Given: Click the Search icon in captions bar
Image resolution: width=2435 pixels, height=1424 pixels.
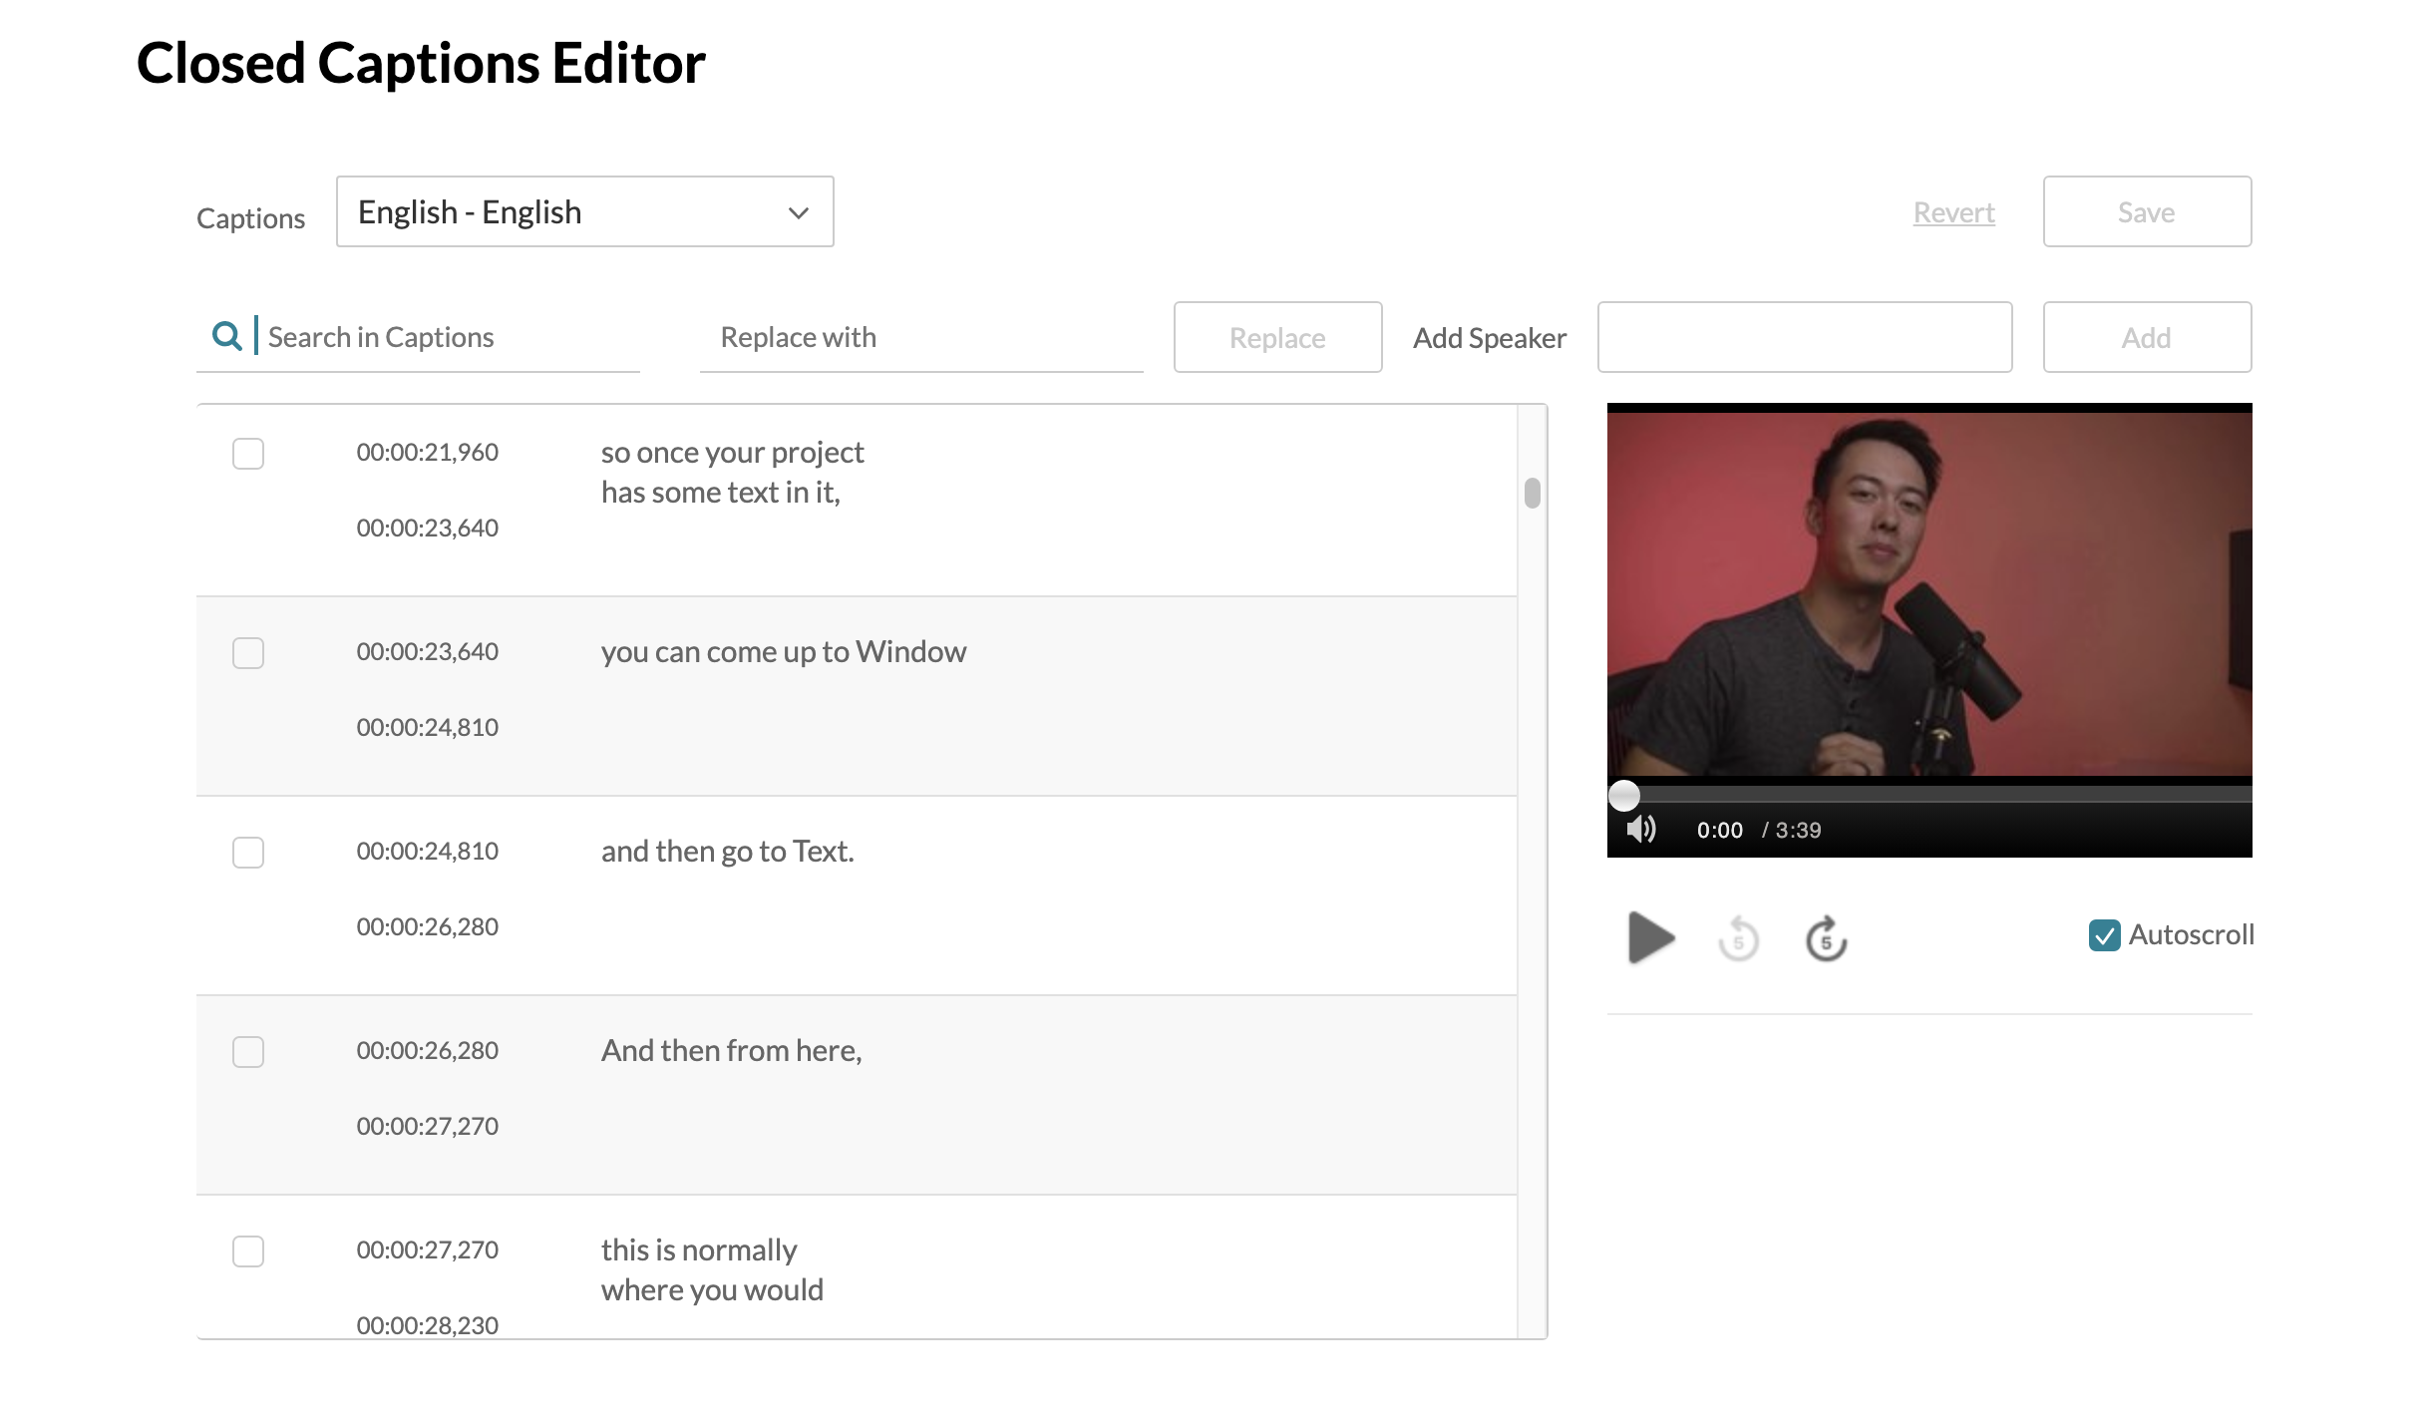Looking at the screenshot, I should coord(225,336).
